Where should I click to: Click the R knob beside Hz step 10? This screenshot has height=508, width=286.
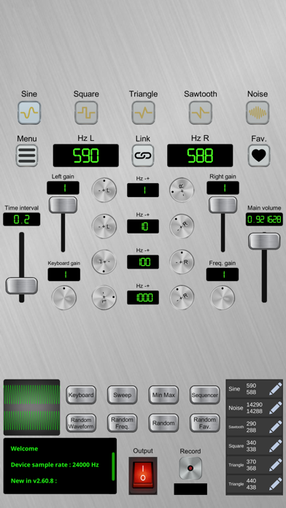coord(182,226)
